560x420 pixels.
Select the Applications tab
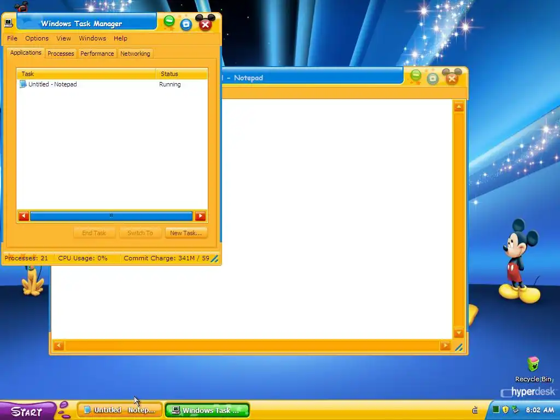coord(26,52)
